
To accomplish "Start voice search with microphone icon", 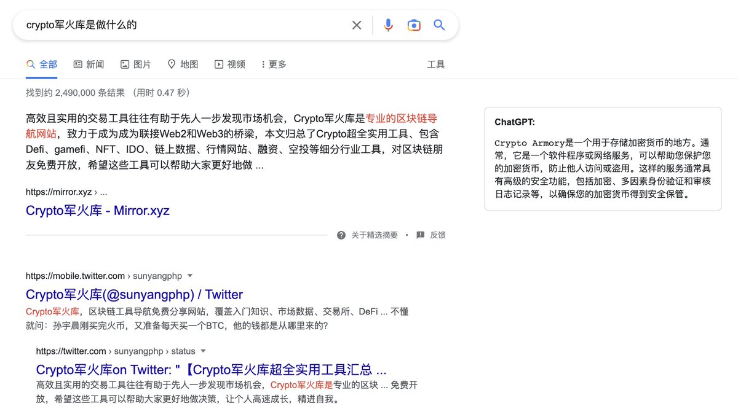I will pyautogui.click(x=388, y=25).
